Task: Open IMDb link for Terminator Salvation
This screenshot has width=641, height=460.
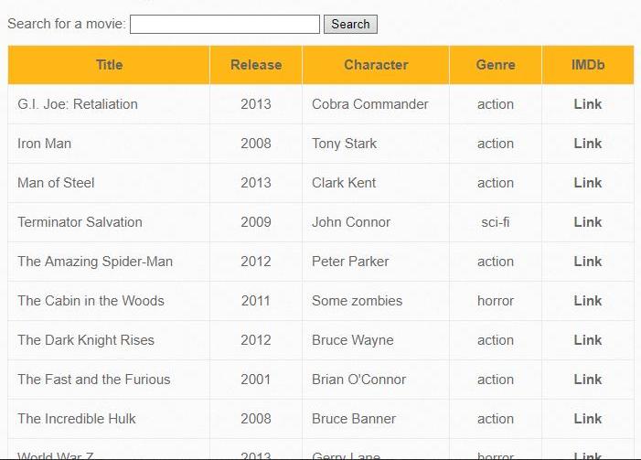Action: (x=588, y=222)
